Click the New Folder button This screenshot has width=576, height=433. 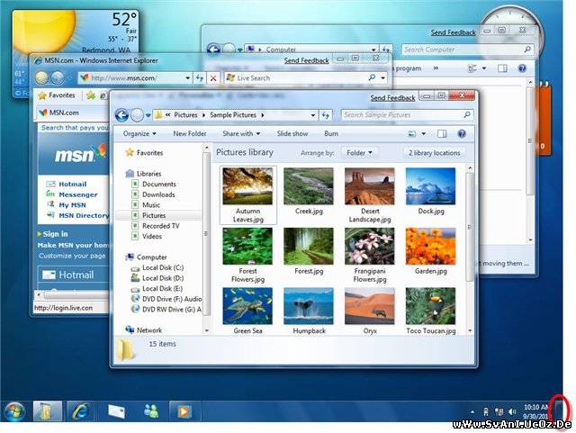click(190, 133)
